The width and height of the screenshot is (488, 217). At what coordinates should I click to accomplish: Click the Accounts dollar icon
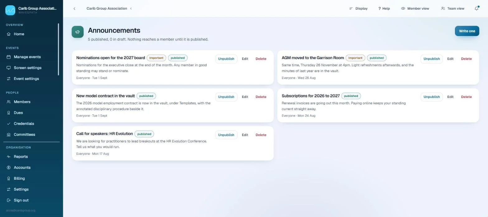9,168
